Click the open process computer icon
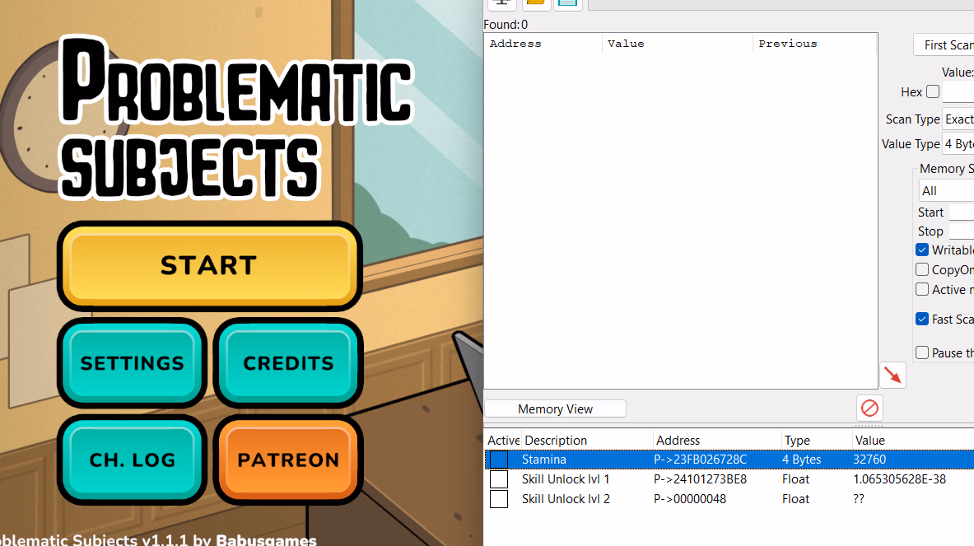 pos(500,2)
